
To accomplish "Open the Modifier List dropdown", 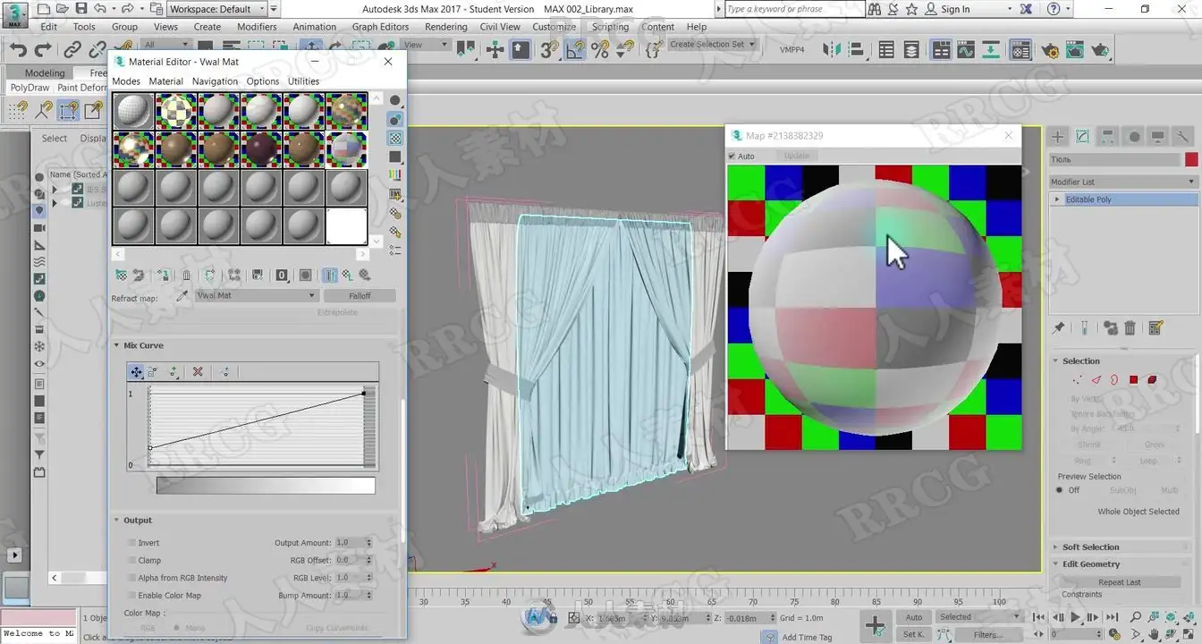I will pos(1123,182).
